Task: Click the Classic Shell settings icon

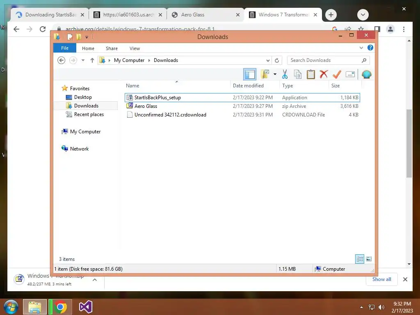Action: 366,74
